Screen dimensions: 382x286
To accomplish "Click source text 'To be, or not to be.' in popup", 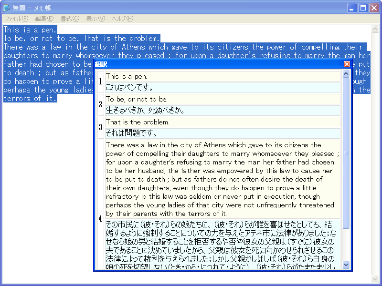I will pos(223,99).
